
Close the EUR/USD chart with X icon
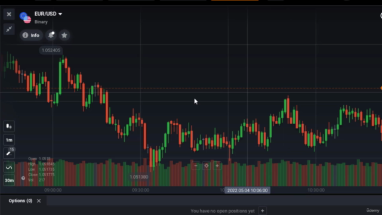coord(9,14)
